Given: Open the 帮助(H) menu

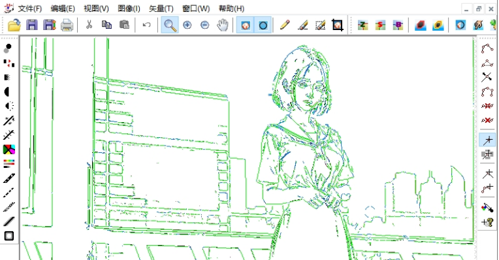Looking at the screenshot, I should pyautogui.click(x=231, y=8).
